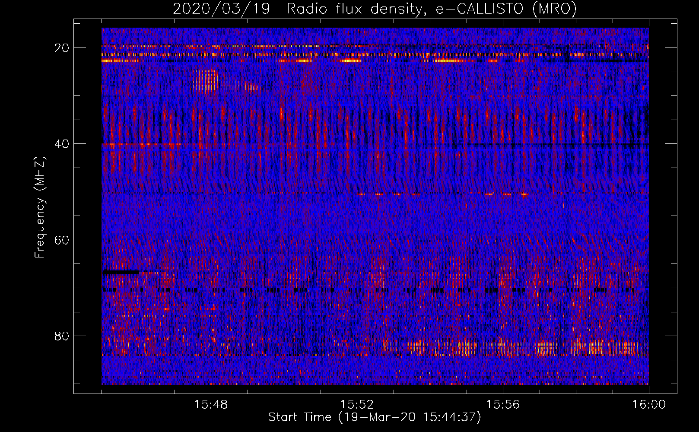Click the "15:56" time tick label
Image resolution: width=699 pixels, height=432 pixels.
(503, 405)
